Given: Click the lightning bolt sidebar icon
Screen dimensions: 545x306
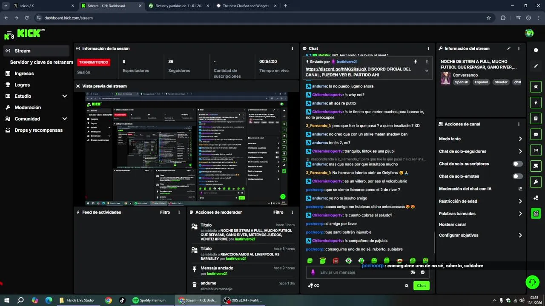Looking at the screenshot, I should click(536, 102).
